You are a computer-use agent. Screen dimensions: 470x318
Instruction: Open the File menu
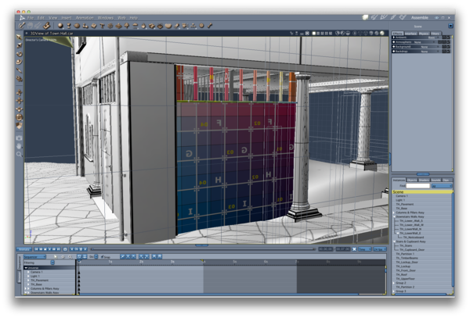point(31,18)
